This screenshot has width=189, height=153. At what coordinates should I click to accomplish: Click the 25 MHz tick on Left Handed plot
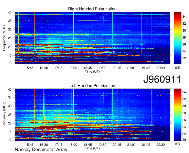point(10,115)
